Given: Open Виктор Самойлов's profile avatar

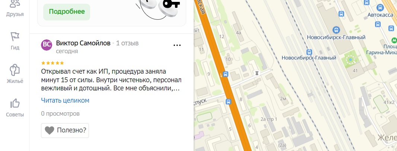Looking at the screenshot, I should tap(47, 45).
